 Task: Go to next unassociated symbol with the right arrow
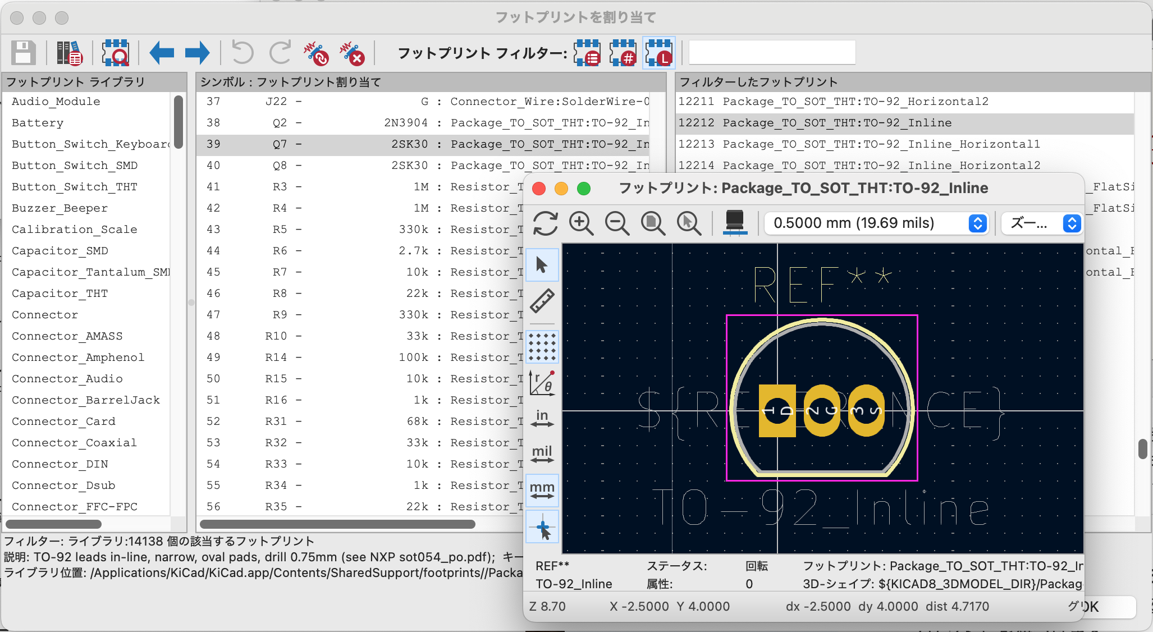point(197,53)
